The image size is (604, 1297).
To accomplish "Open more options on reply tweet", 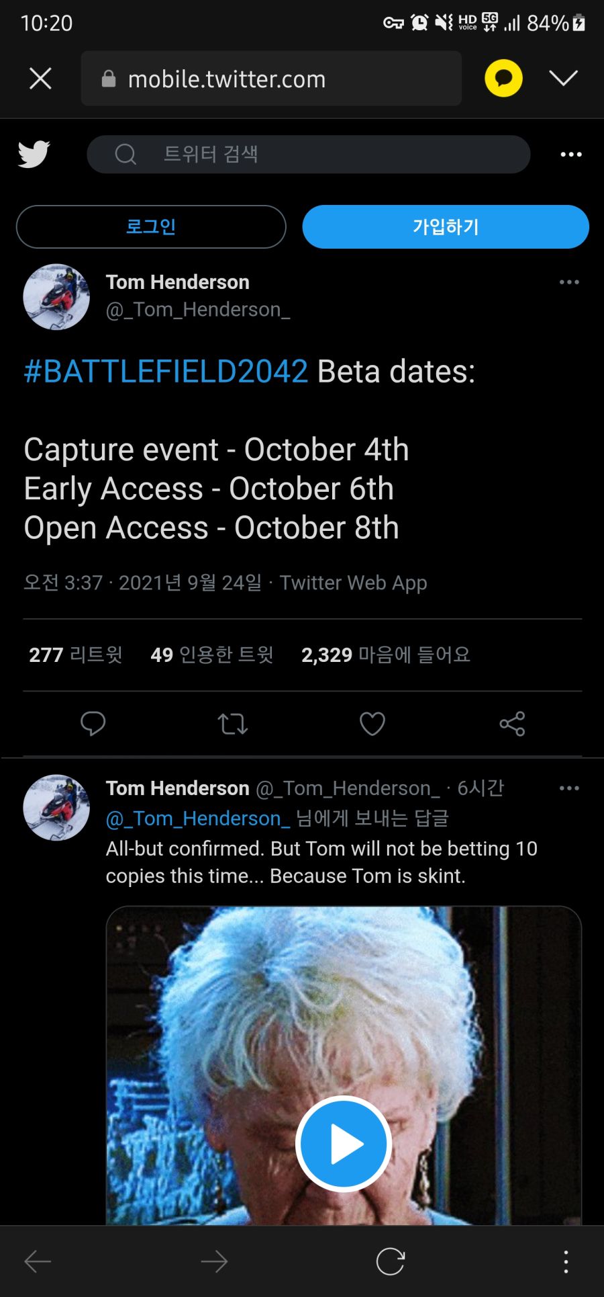I will click(569, 788).
